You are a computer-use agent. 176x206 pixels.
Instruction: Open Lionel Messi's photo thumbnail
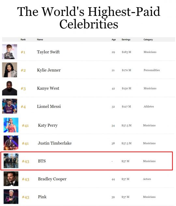pos(9,106)
